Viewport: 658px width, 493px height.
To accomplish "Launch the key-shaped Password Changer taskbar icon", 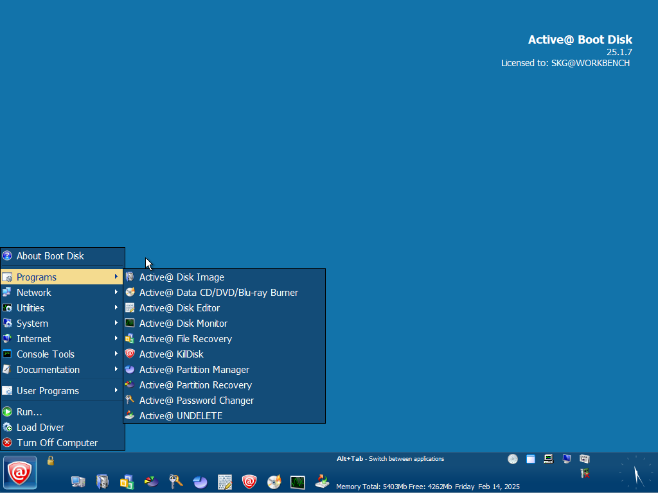I will click(x=175, y=481).
